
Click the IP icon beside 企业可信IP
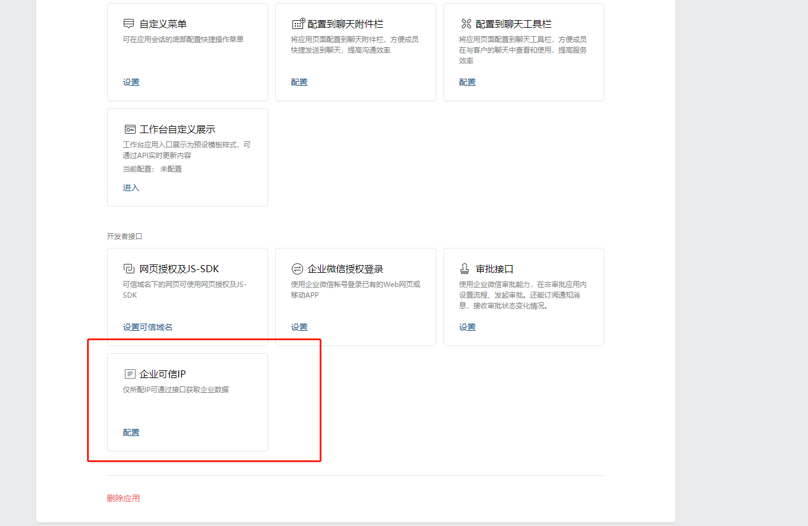coord(130,374)
